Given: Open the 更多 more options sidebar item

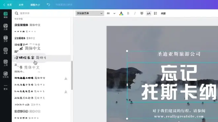Looking at the screenshot, I should [6, 87].
